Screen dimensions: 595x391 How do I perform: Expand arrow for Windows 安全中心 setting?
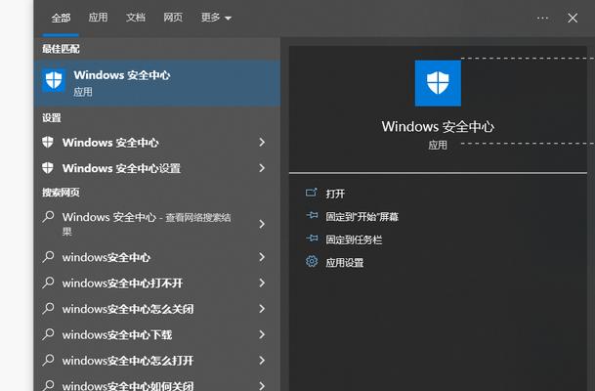tap(262, 143)
